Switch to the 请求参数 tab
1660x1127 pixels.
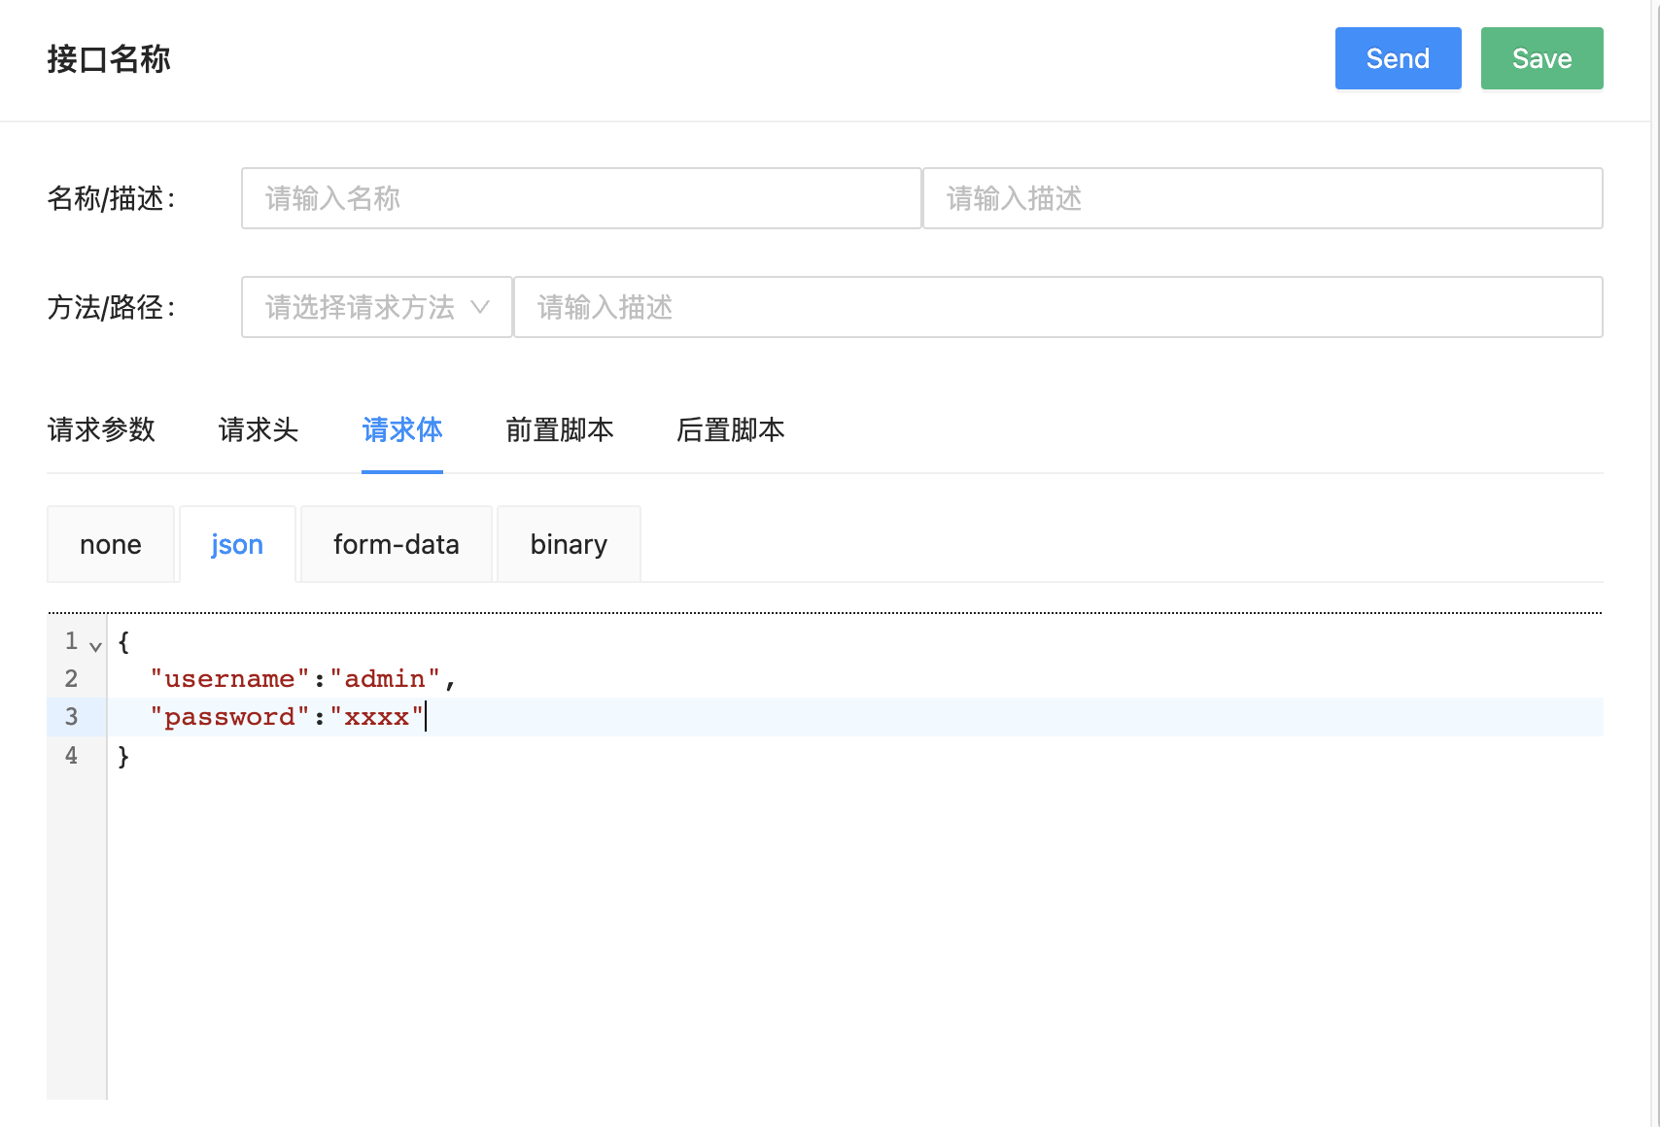(x=101, y=429)
